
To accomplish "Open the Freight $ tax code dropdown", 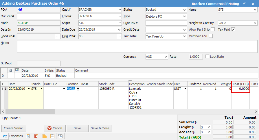I will pyautogui.click(x=209, y=127).
